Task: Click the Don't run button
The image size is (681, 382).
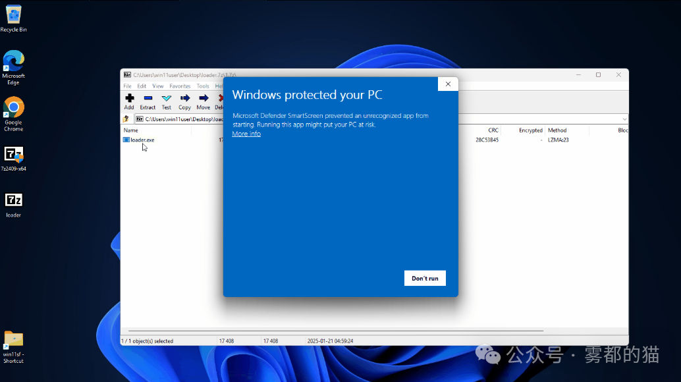Action: click(425, 278)
